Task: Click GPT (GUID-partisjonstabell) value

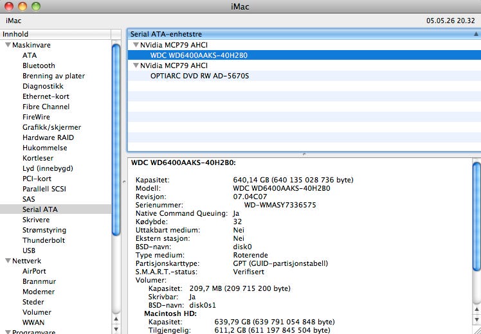Action: [x=280, y=263]
